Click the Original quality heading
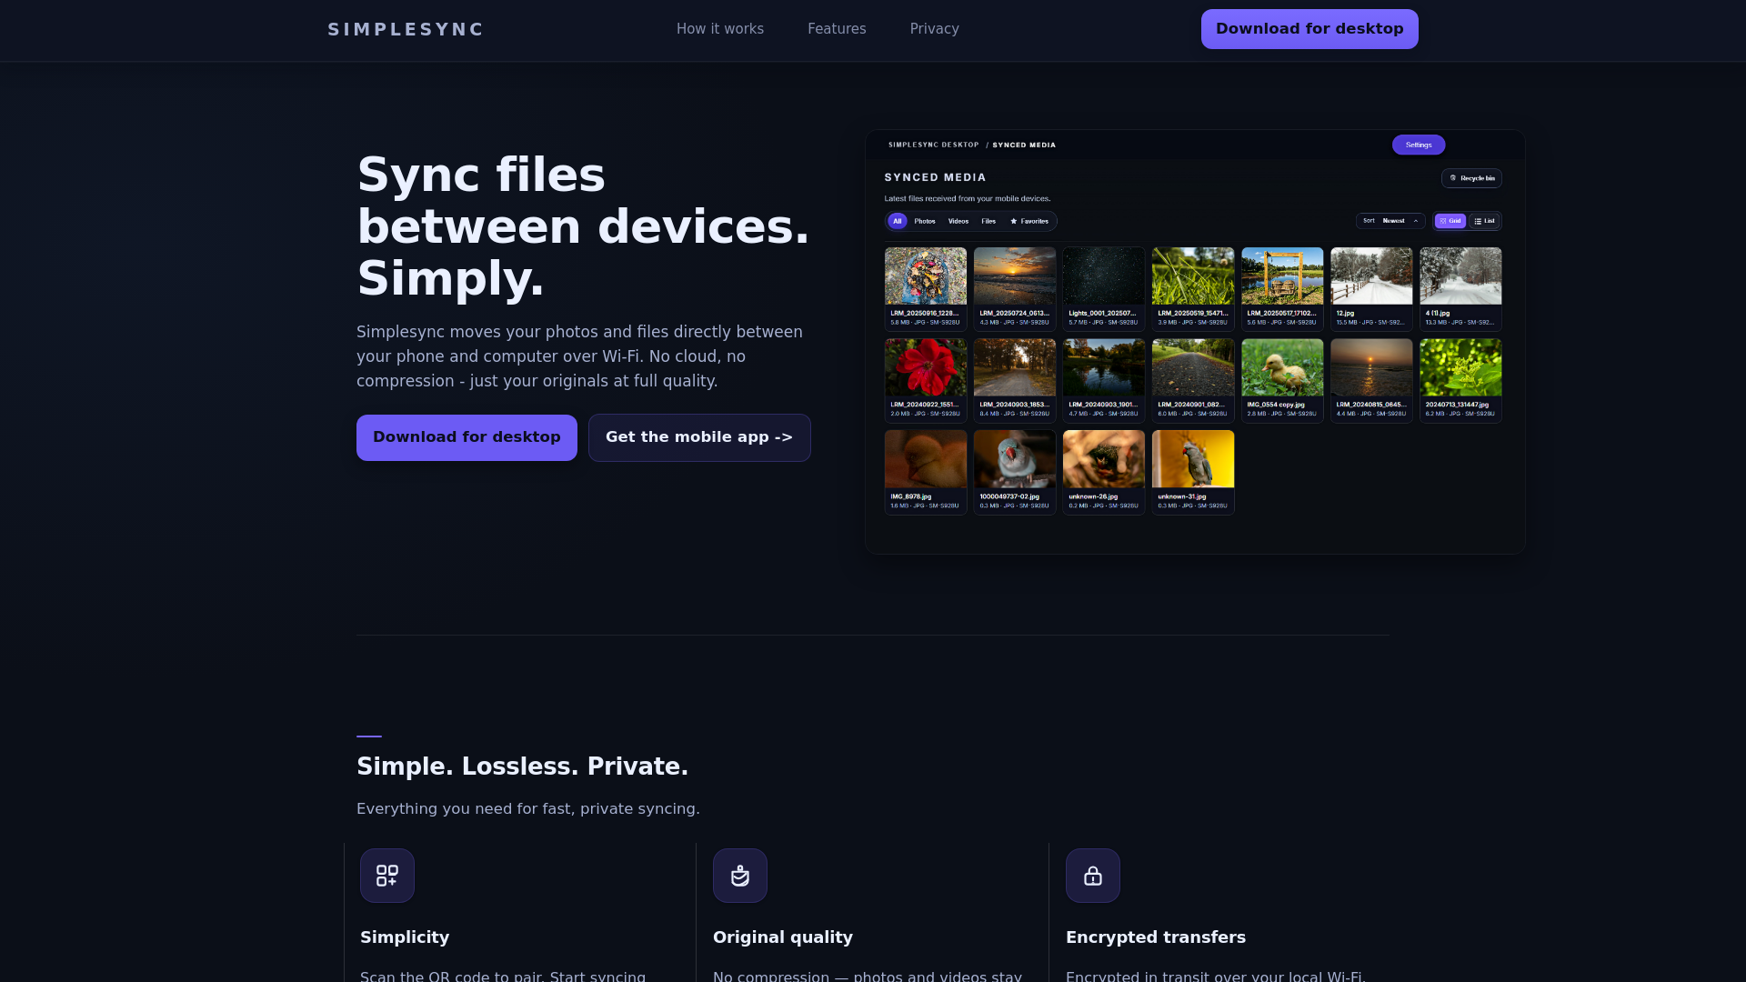Image resolution: width=1746 pixels, height=982 pixels. [x=783, y=937]
